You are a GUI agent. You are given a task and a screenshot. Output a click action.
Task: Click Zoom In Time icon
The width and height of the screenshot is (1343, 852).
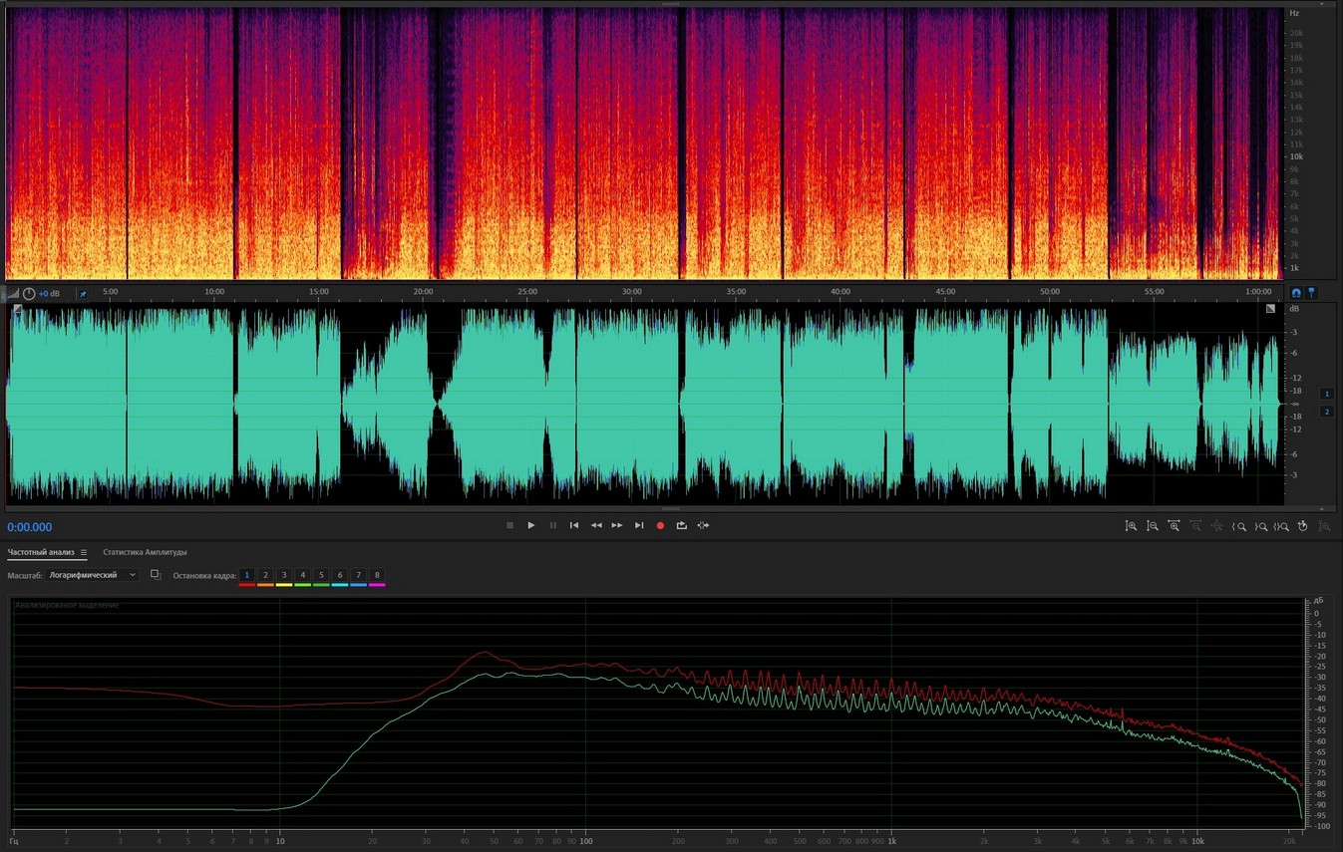(1175, 526)
